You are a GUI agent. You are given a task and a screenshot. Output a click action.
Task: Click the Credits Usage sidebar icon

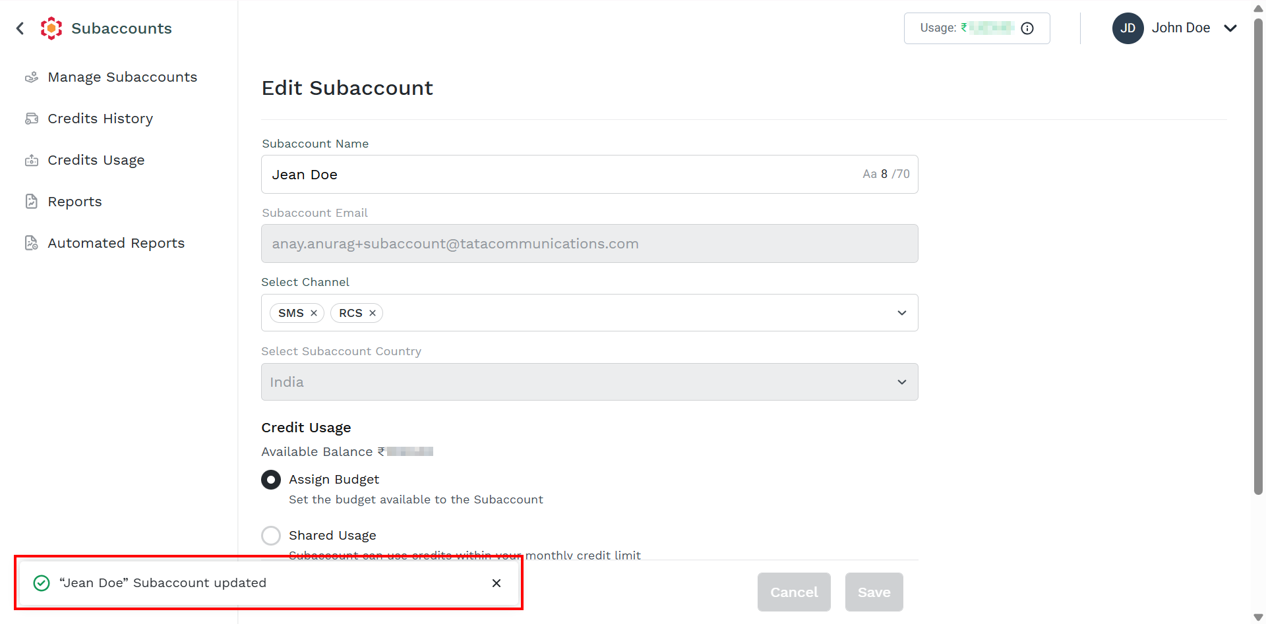(x=32, y=160)
